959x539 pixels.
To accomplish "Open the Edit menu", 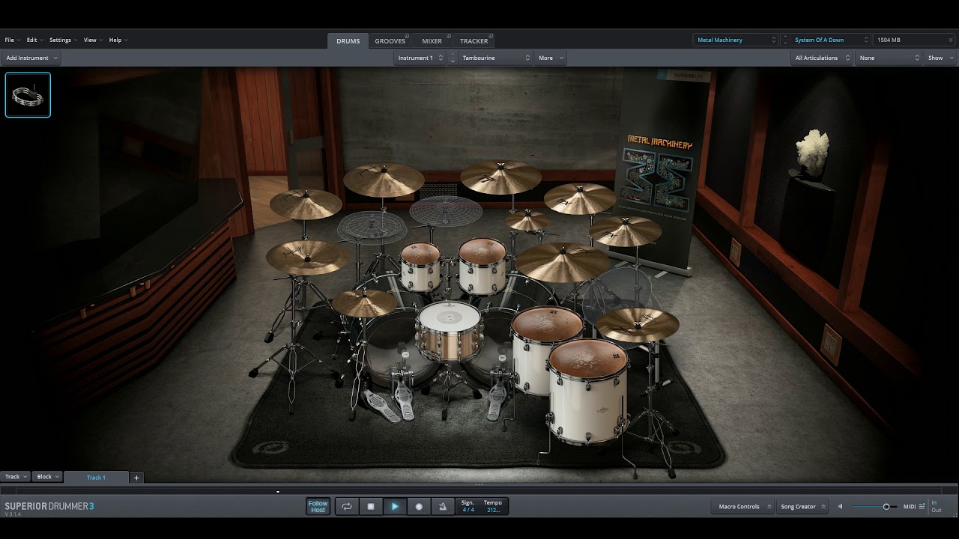I will 34,40.
